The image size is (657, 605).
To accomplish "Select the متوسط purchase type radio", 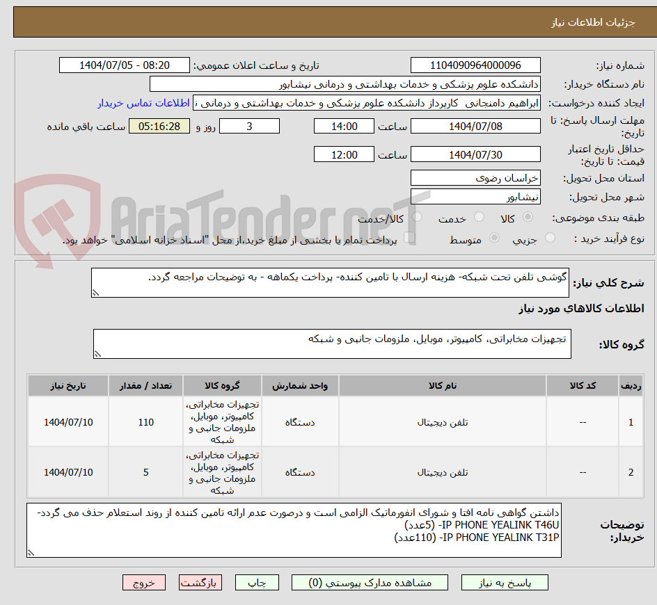I will click(x=494, y=238).
